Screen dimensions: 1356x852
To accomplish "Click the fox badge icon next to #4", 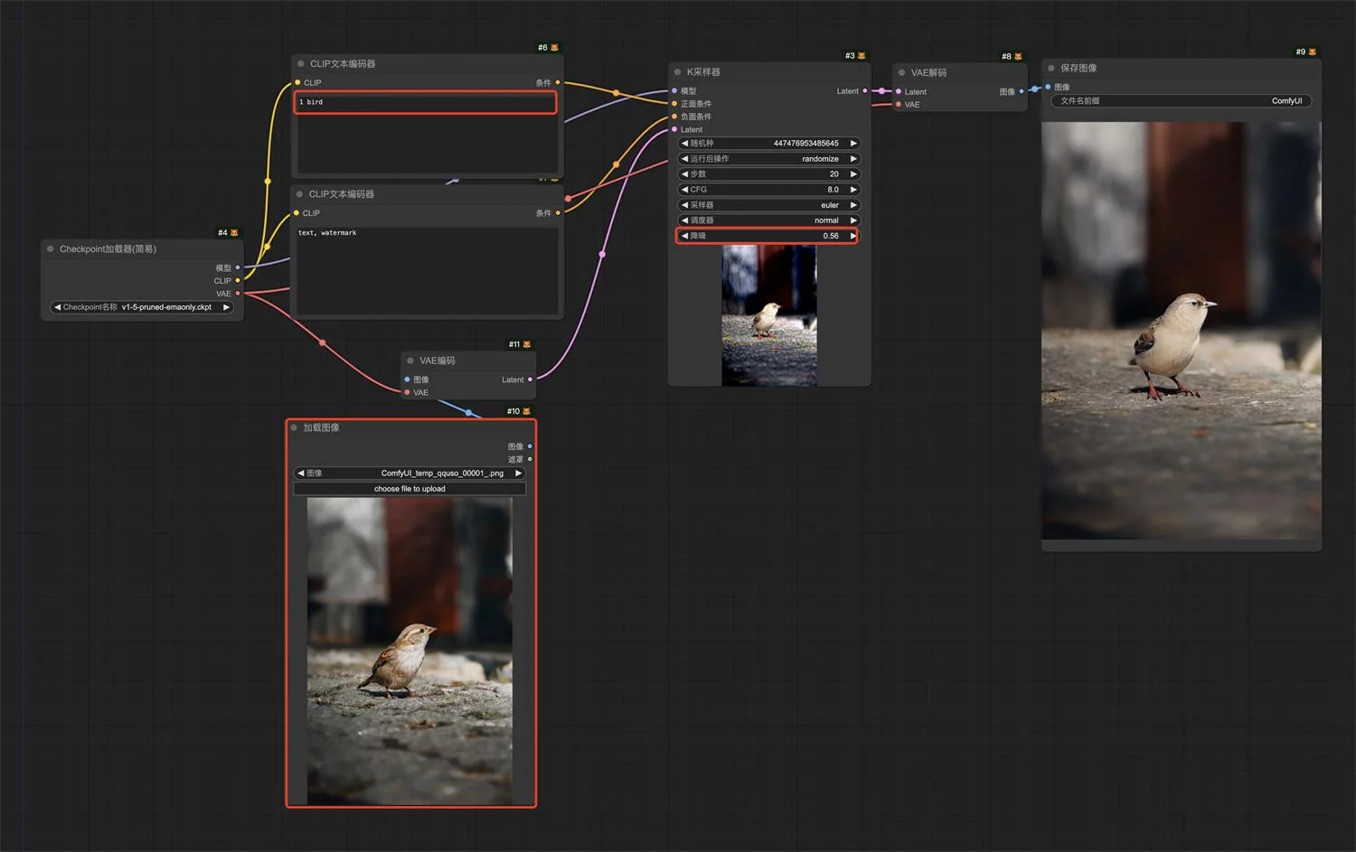I will 234,233.
